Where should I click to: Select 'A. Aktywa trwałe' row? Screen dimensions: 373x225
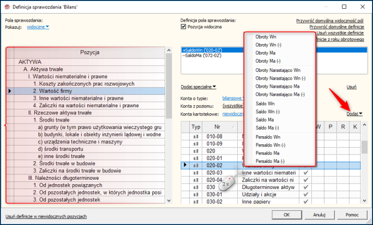coord(89,69)
